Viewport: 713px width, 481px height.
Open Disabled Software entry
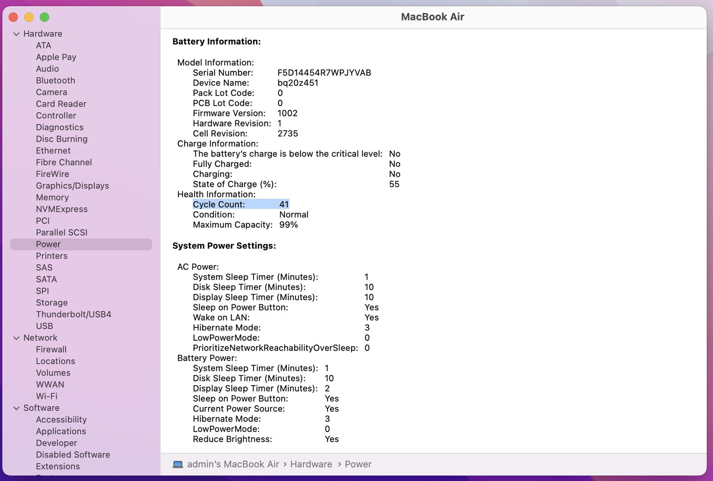click(73, 455)
